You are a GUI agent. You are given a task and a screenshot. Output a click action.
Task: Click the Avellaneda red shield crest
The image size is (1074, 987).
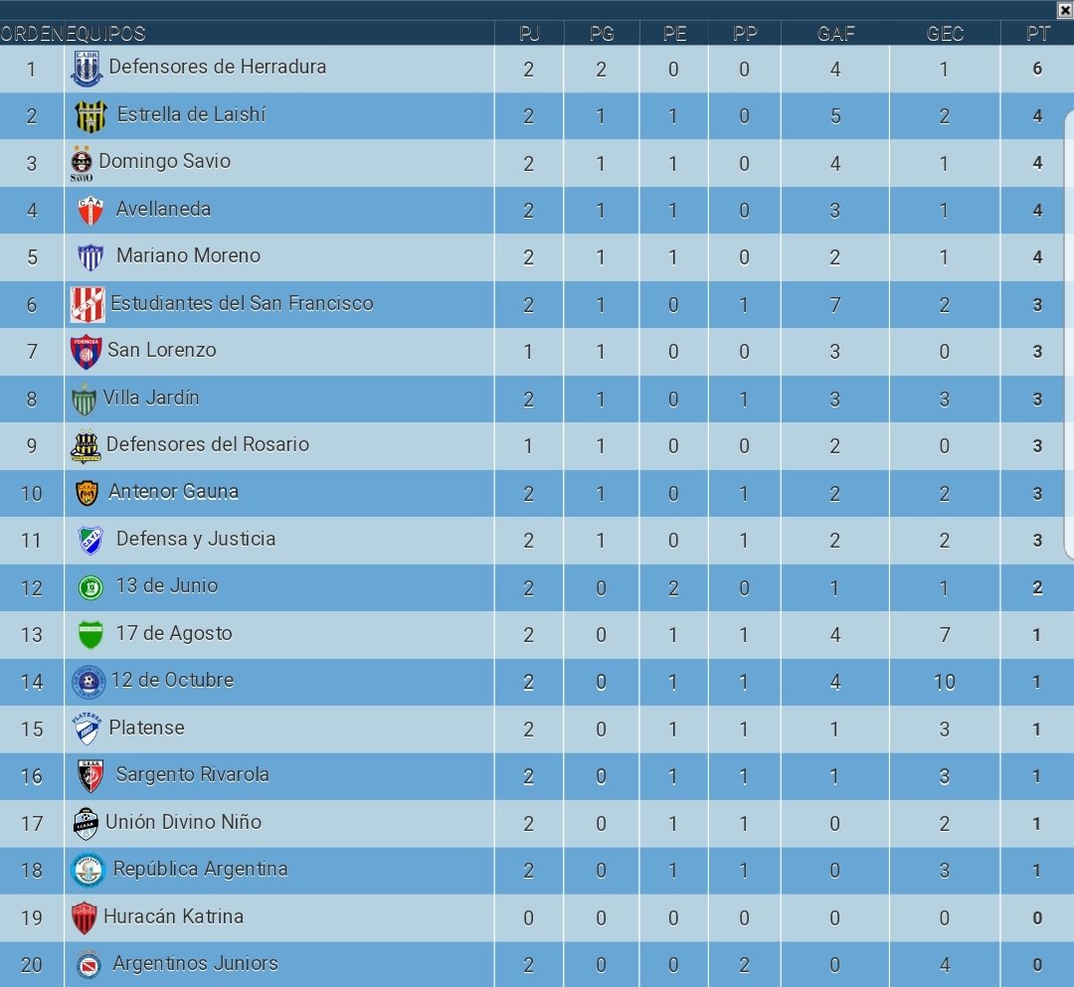pos(90,210)
